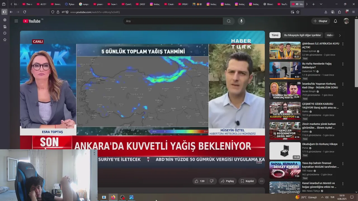
Task: Open the extension icon with red 58 badge
Action: coord(347,12)
